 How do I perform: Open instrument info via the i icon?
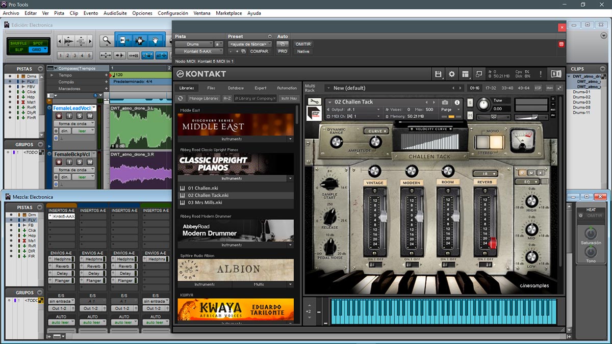pos(456,102)
